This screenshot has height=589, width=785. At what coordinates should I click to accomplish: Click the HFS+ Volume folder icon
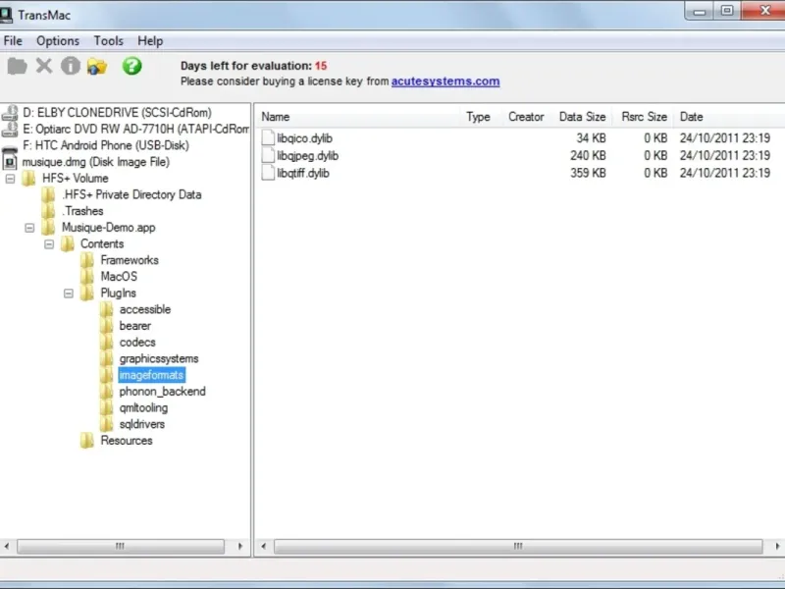(29, 179)
